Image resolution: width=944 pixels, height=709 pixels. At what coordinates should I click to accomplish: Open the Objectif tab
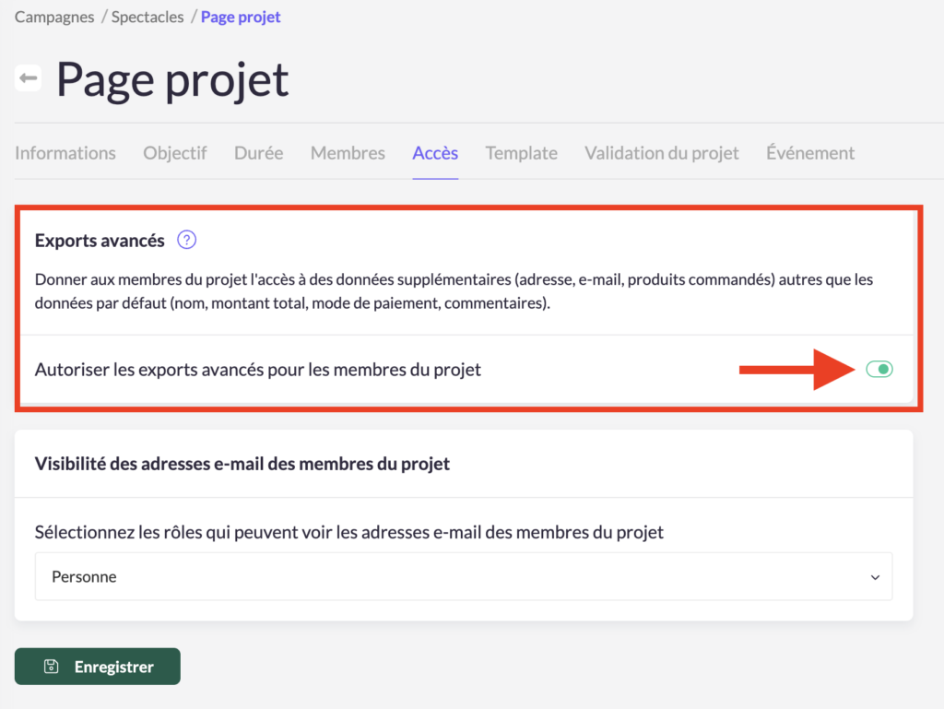pos(175,153)
